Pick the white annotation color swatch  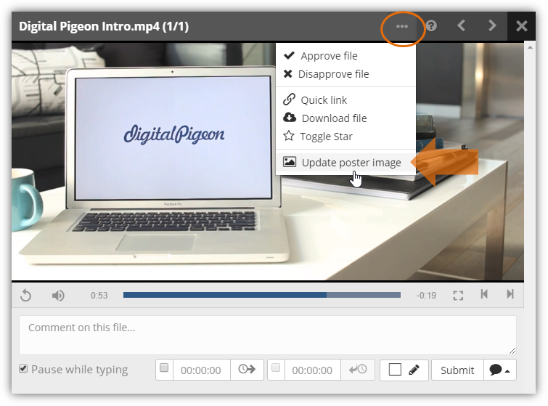click(x=395, y=370)
